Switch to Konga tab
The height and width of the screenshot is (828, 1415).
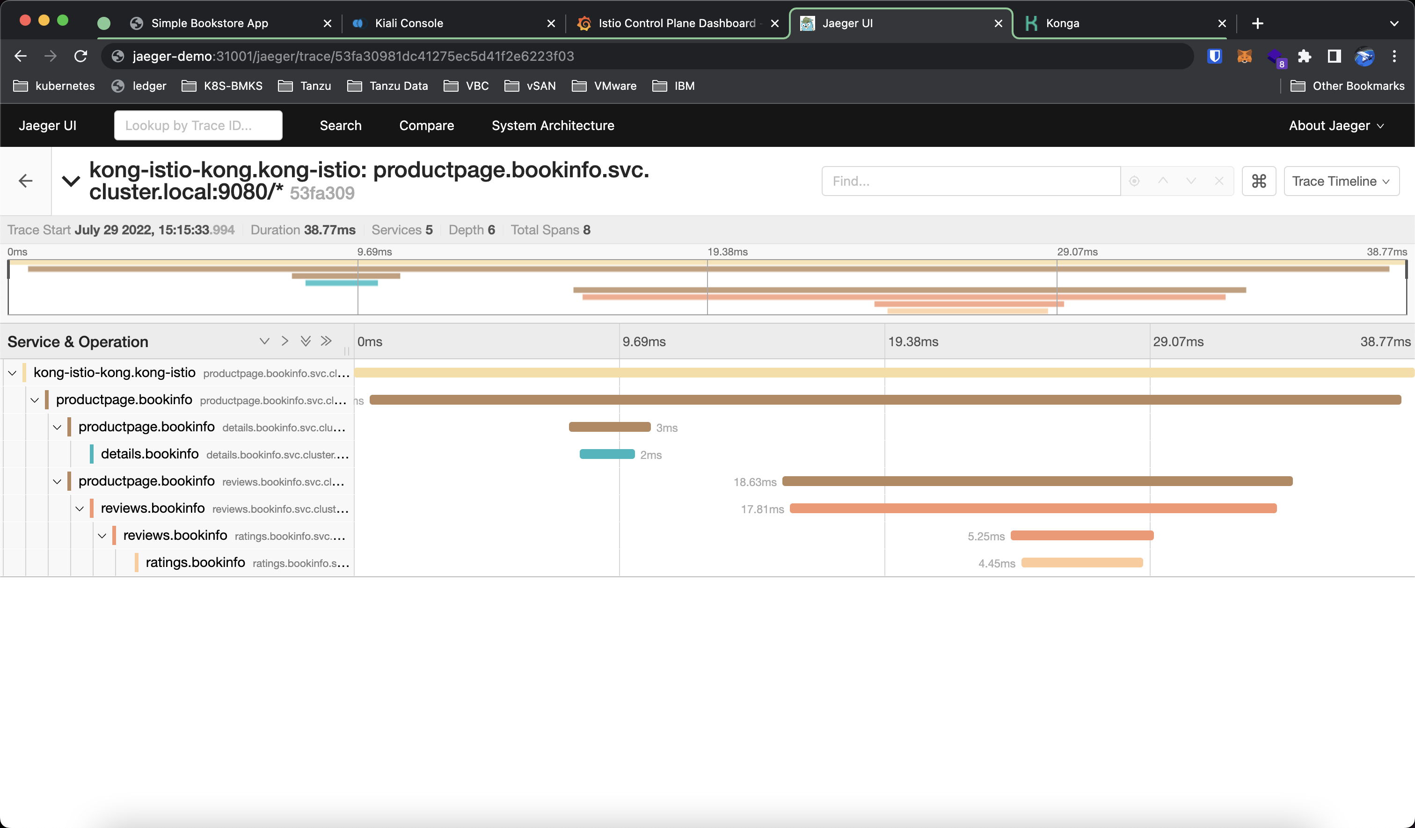click(1062, 23)
